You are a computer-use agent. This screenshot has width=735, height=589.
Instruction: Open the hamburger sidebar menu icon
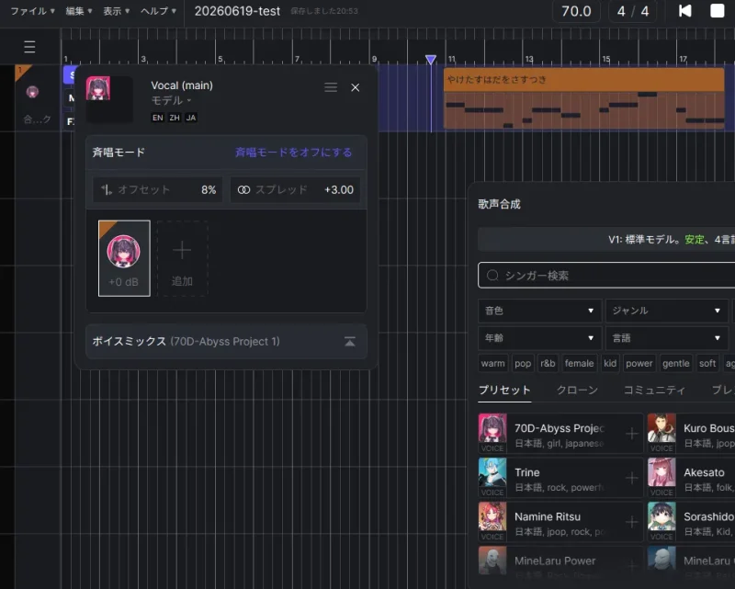pyautogui.click(x=29, y=47)
